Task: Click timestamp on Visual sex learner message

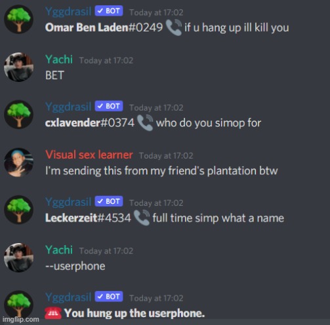Action: coord(166,156)
